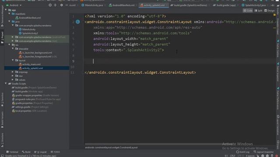280x157 pixels.
Task: Expand the values folder
Action: coord(13,80)
